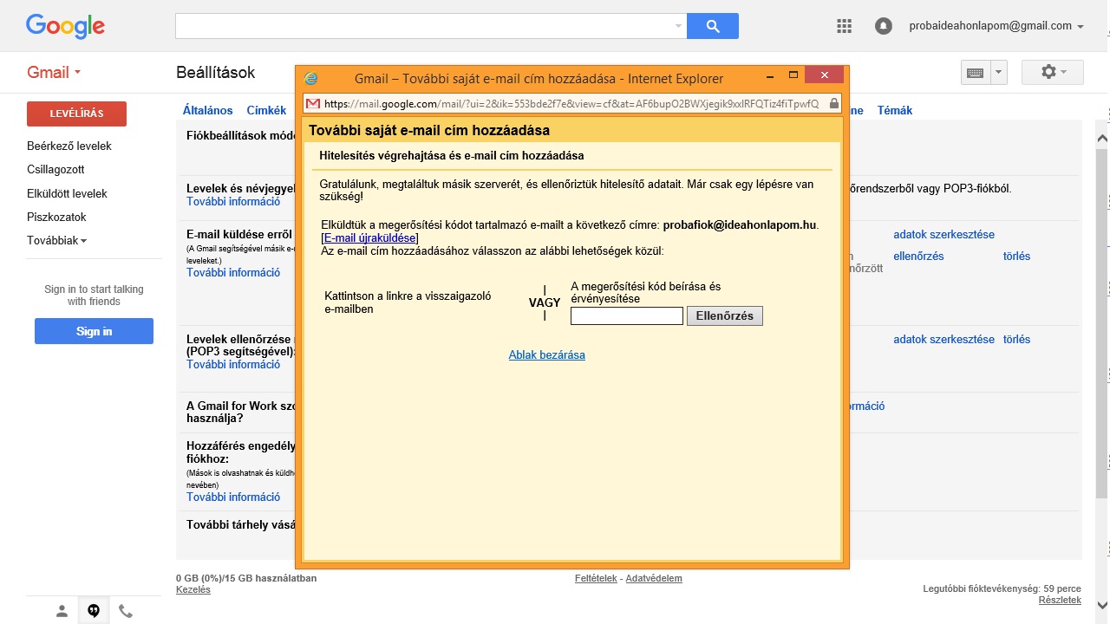Click the ellenőrzés link in settings

[918, 256]
